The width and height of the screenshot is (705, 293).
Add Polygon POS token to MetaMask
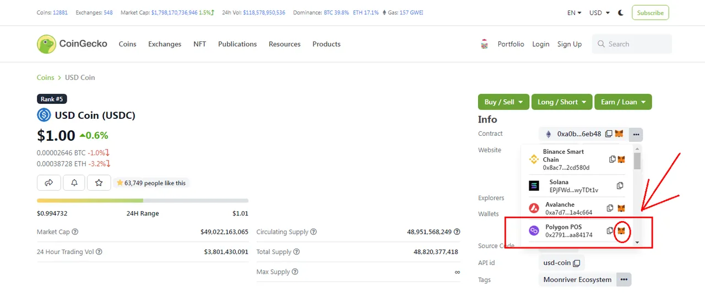621,231
